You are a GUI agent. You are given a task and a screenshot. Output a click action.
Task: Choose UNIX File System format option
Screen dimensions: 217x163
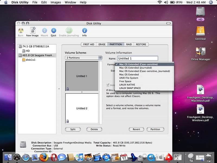tap(144, 78)
